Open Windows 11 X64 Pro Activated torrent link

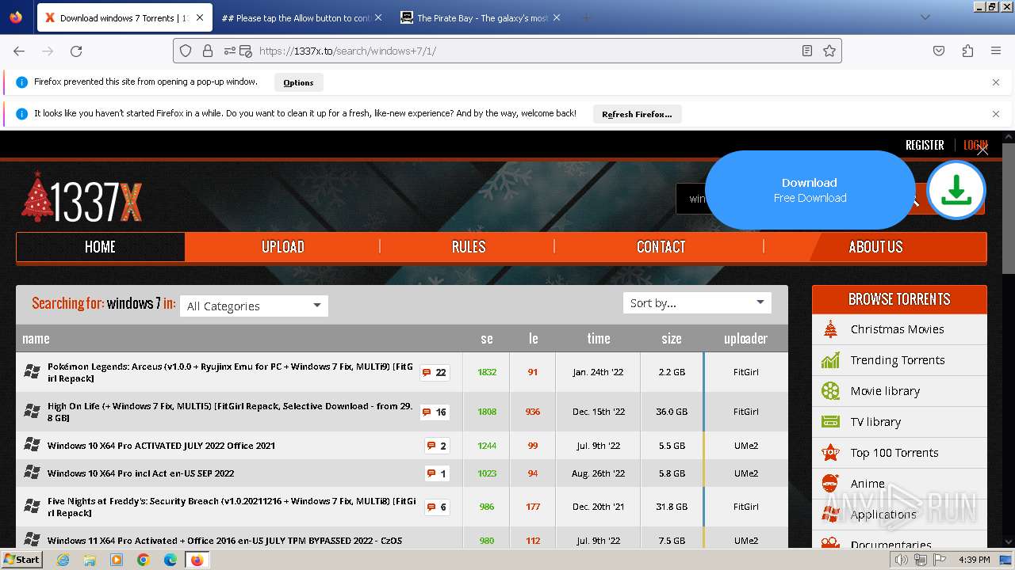[x=224, y=541]
